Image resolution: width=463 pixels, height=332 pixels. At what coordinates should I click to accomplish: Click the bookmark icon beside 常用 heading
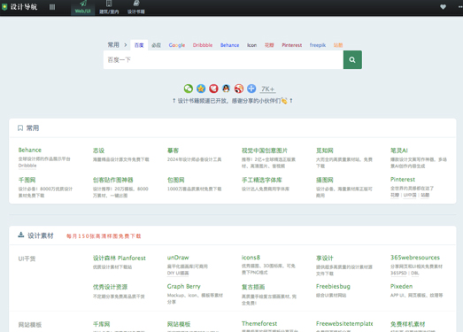point(20,127)
